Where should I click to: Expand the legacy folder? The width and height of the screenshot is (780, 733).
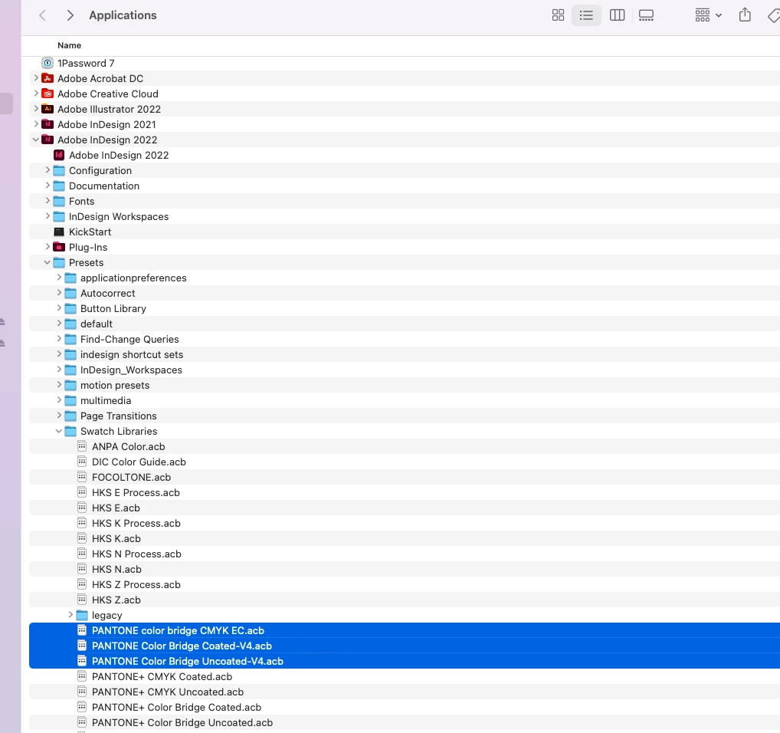click(x=70, y=615)
